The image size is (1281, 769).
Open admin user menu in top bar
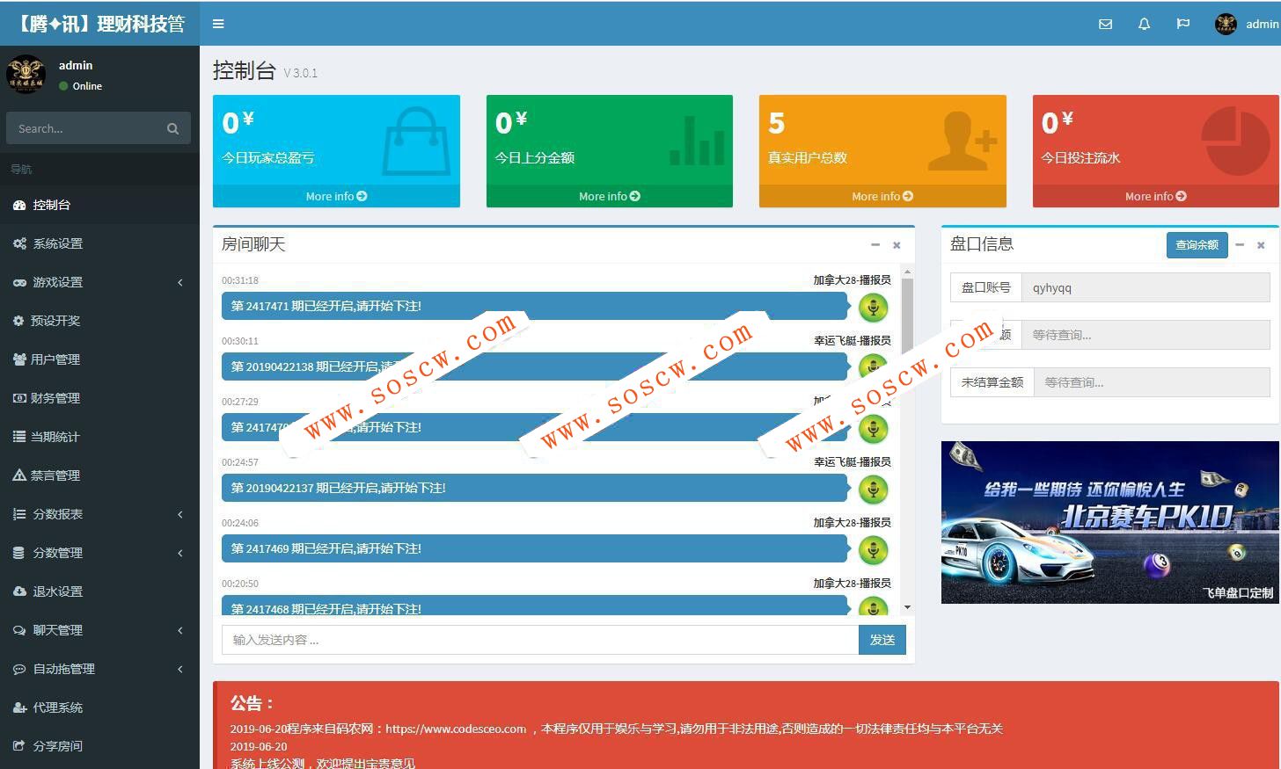coord(1247,24)
